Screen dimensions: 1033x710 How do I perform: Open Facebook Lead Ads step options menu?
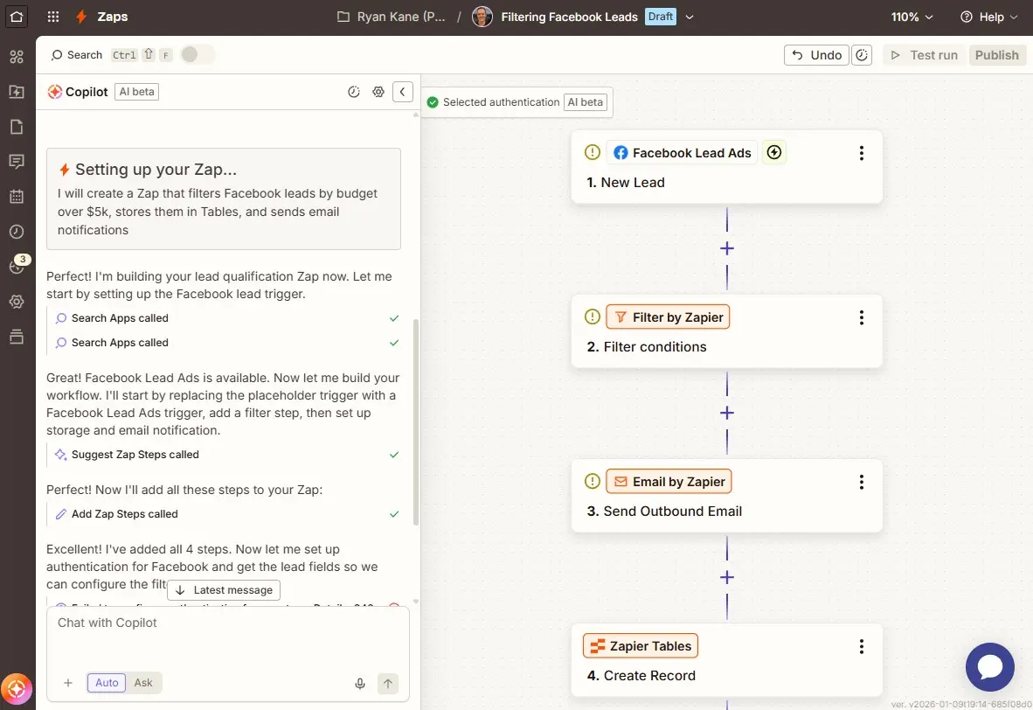coord(861,153)
